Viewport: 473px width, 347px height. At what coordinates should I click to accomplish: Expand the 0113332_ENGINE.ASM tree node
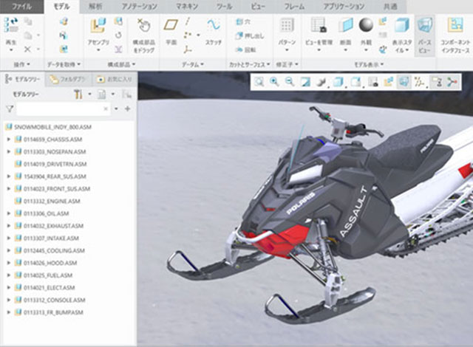coord(8,201)
